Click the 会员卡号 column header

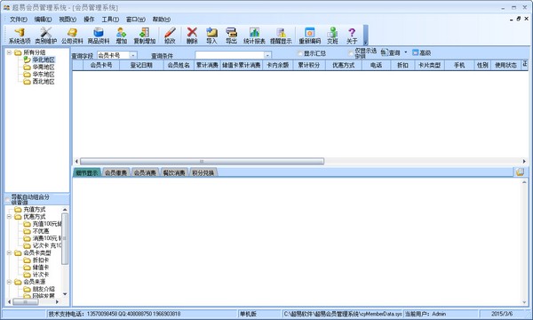(101, 65)
